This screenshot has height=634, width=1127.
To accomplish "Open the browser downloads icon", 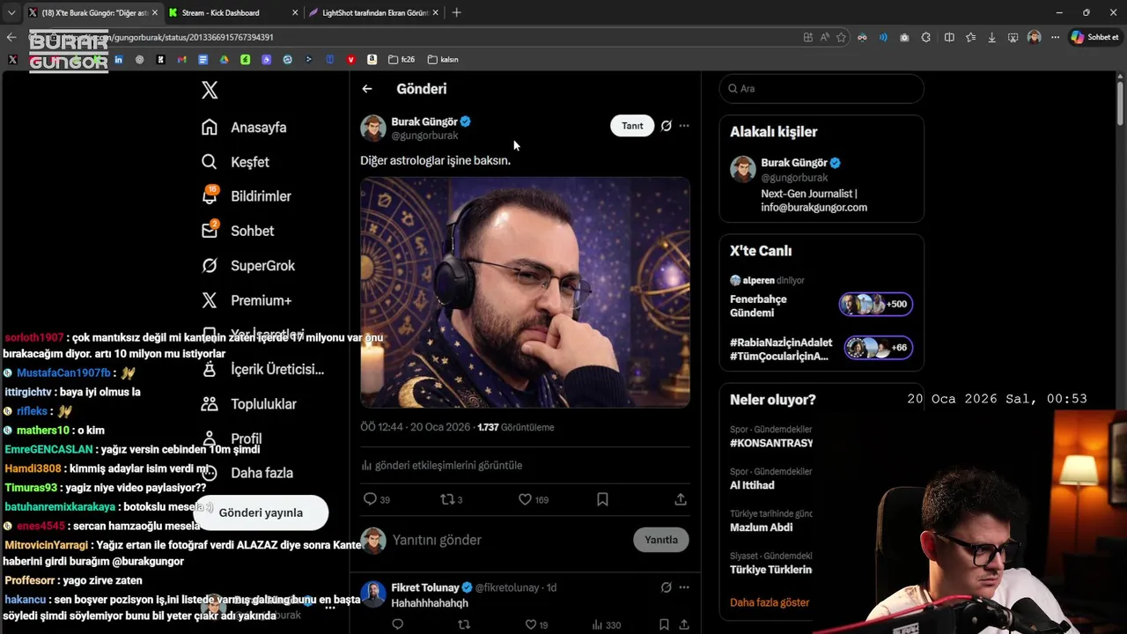I will coord(992,37).
